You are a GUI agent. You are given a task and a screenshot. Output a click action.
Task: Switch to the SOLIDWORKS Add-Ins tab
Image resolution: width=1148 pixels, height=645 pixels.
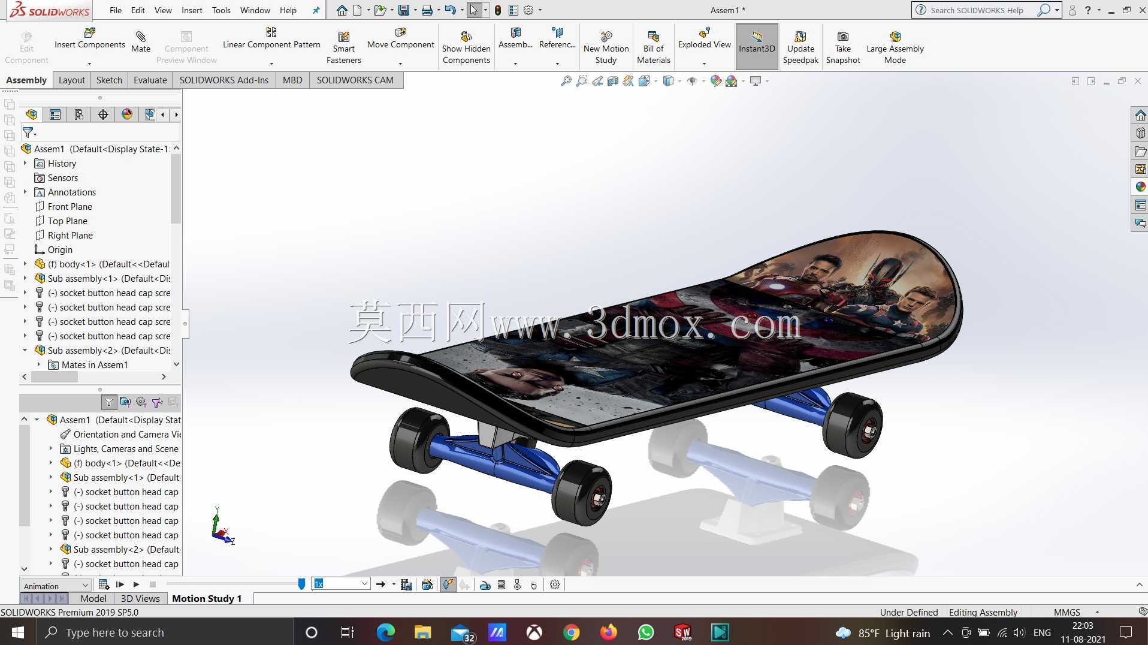224,80
